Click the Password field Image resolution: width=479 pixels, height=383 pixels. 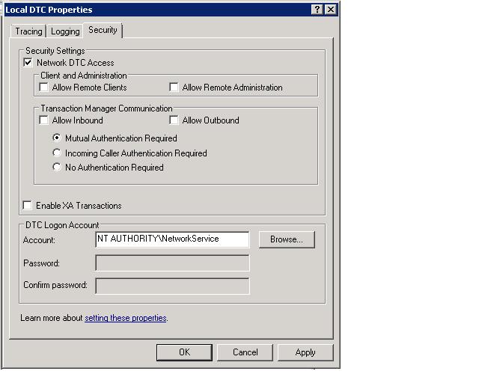[x=172, y=263]
